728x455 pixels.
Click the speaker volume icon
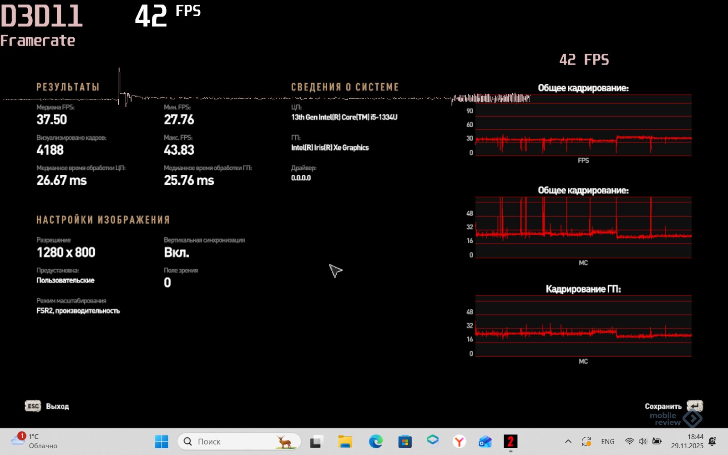pyautogui.click(x=642, y=441)
